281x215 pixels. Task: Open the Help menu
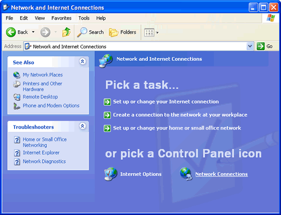point(101,18)
